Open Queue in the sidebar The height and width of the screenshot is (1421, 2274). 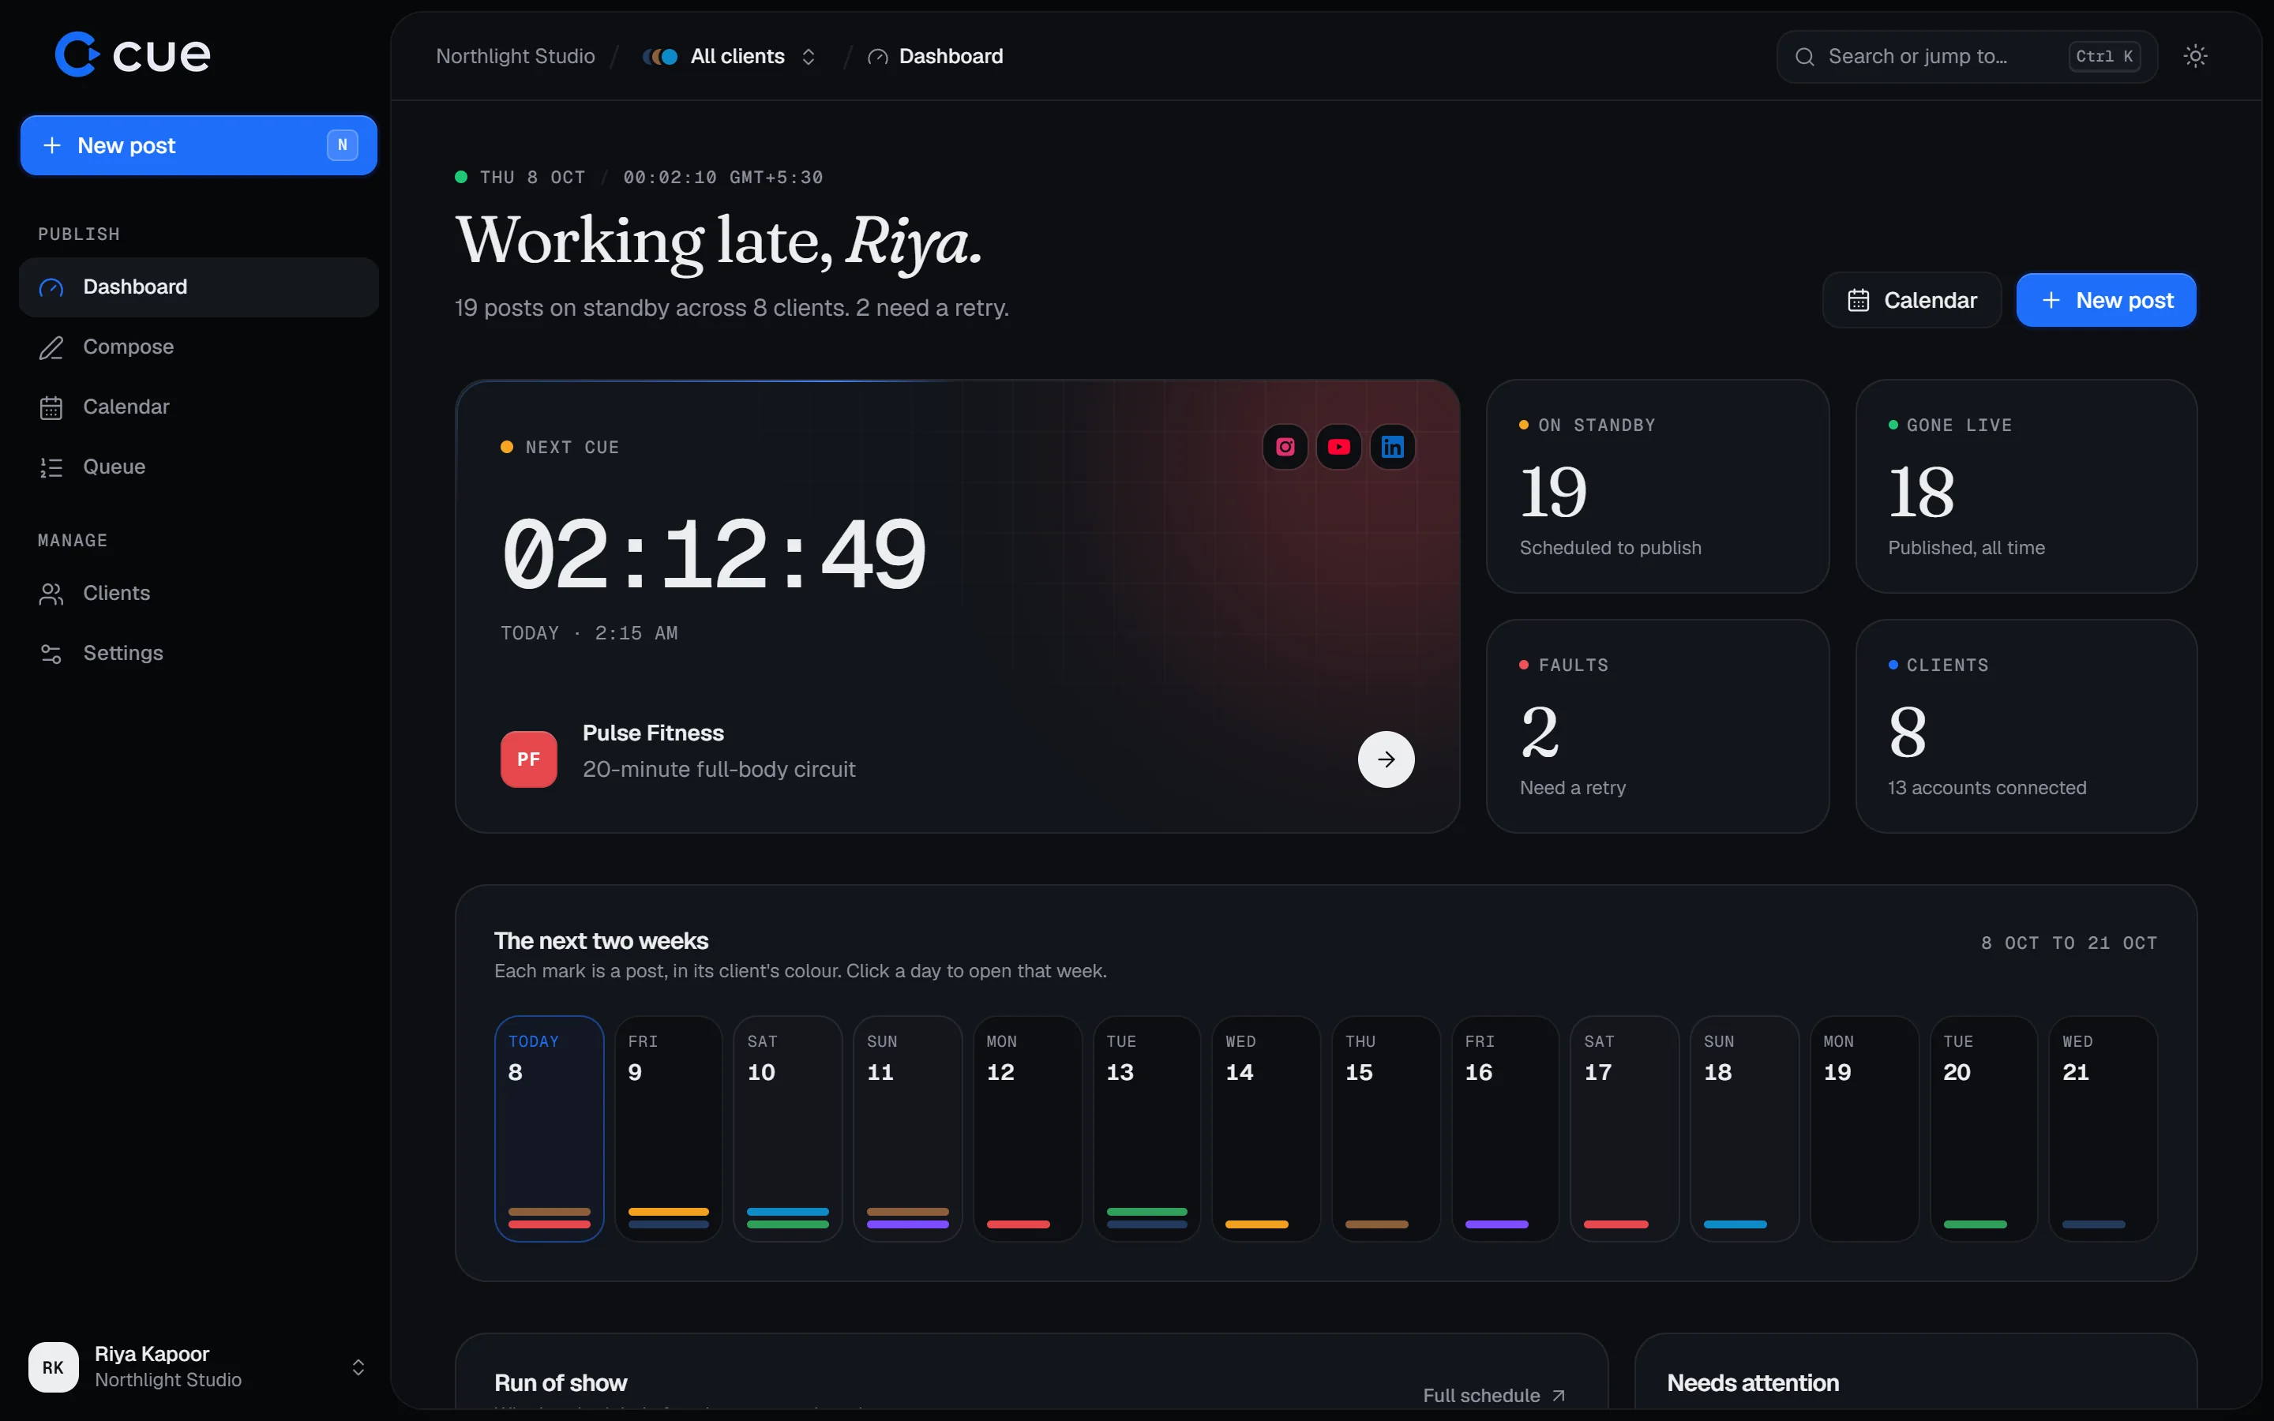pos(198,467)
